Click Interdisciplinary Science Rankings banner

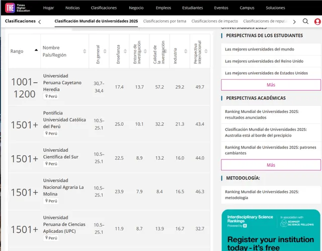point(271,230)
